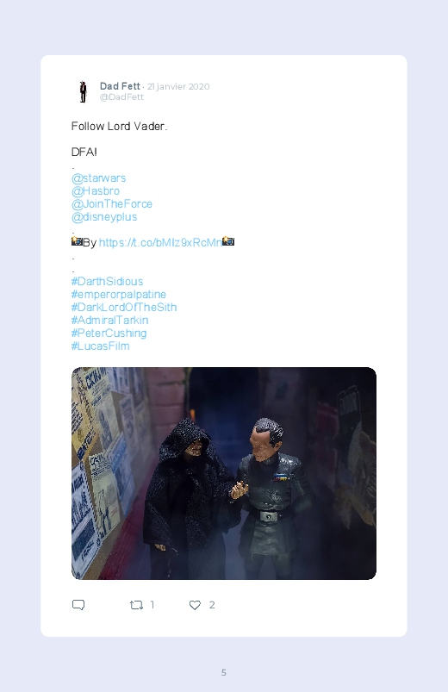Image resolution: width=448 pixels, height=692 pixels.
Task: Click the retweet arrows icon
Action: pyautogui.click(x=136, y=605)
